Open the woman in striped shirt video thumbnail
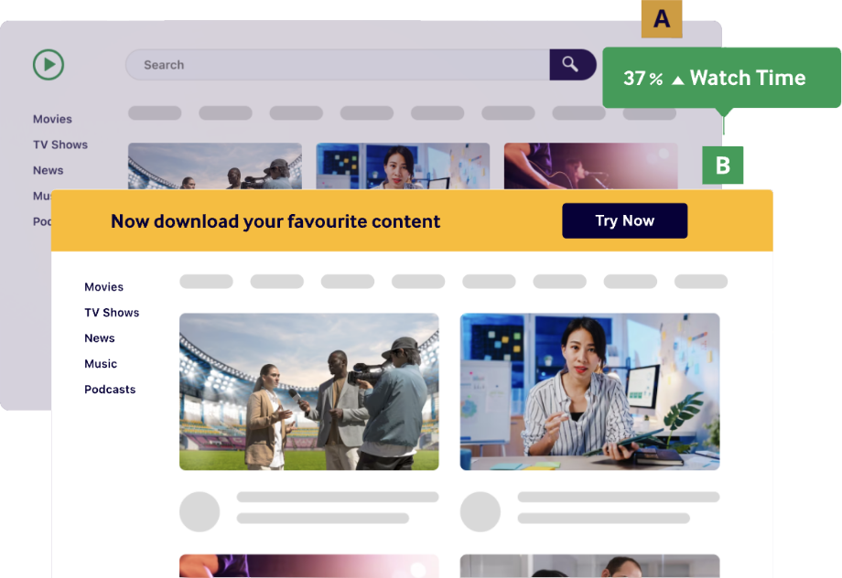The height and width of the screenshot is (578, 842). pyautogui.click(x=589, y=391)
